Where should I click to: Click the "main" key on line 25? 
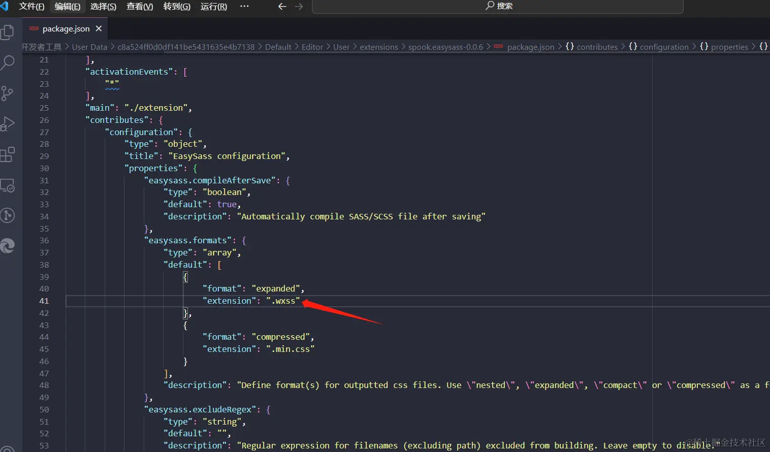pos(100,108)
